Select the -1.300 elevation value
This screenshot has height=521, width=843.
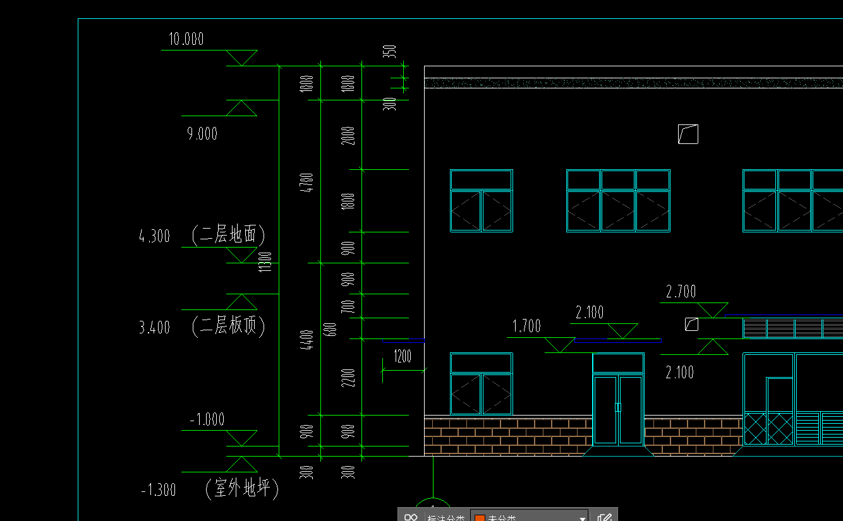tap(159, 489)
